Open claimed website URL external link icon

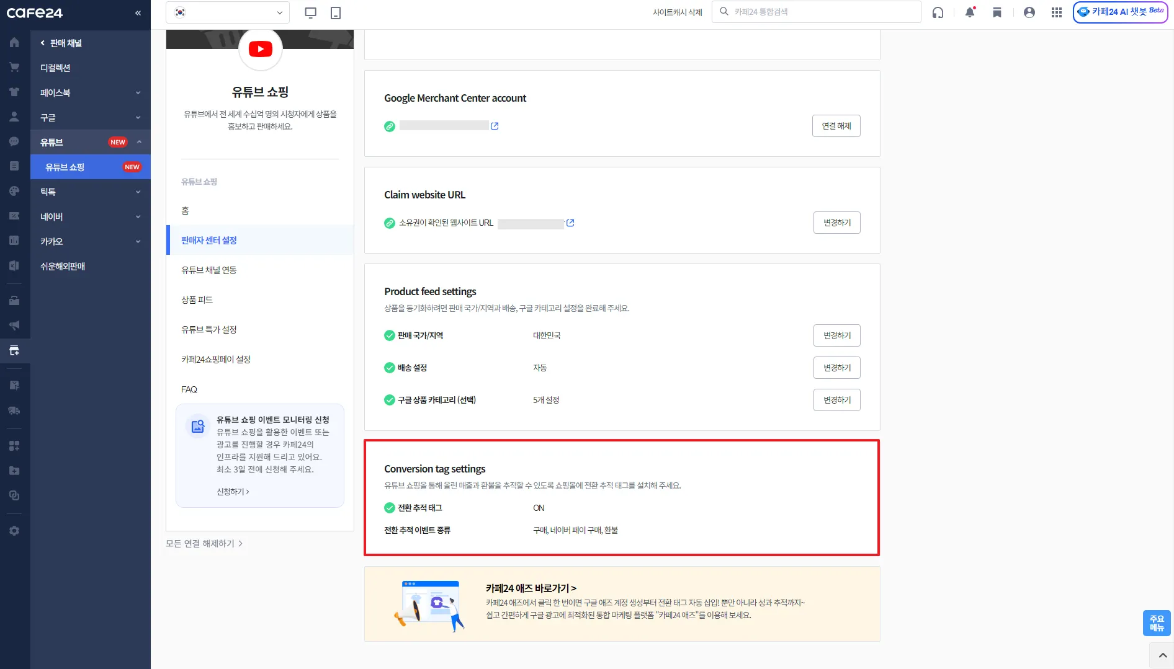tap(570, 223)
